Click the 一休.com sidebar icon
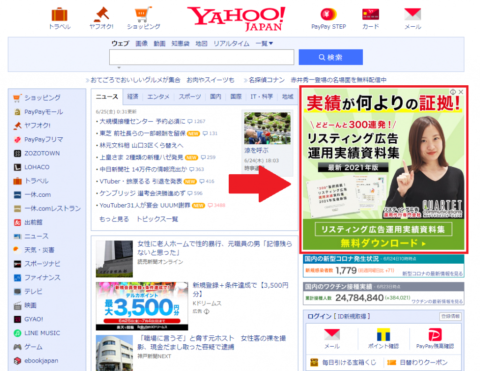 point(17,194)
